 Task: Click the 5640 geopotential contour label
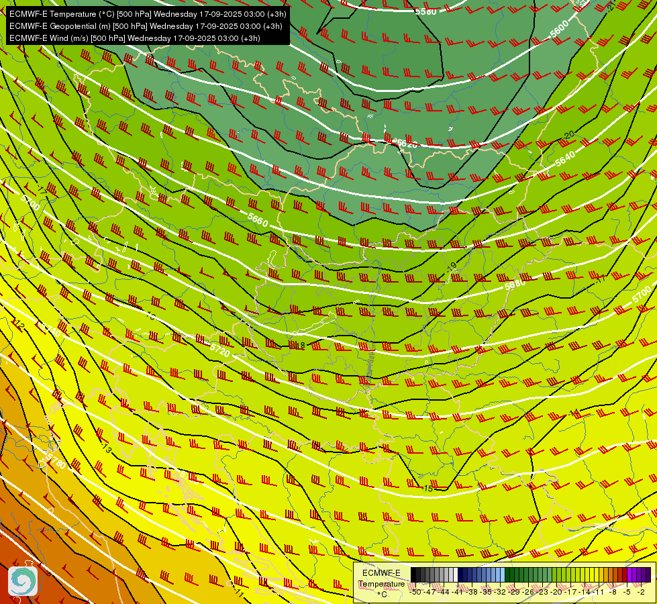coord(565,158)
